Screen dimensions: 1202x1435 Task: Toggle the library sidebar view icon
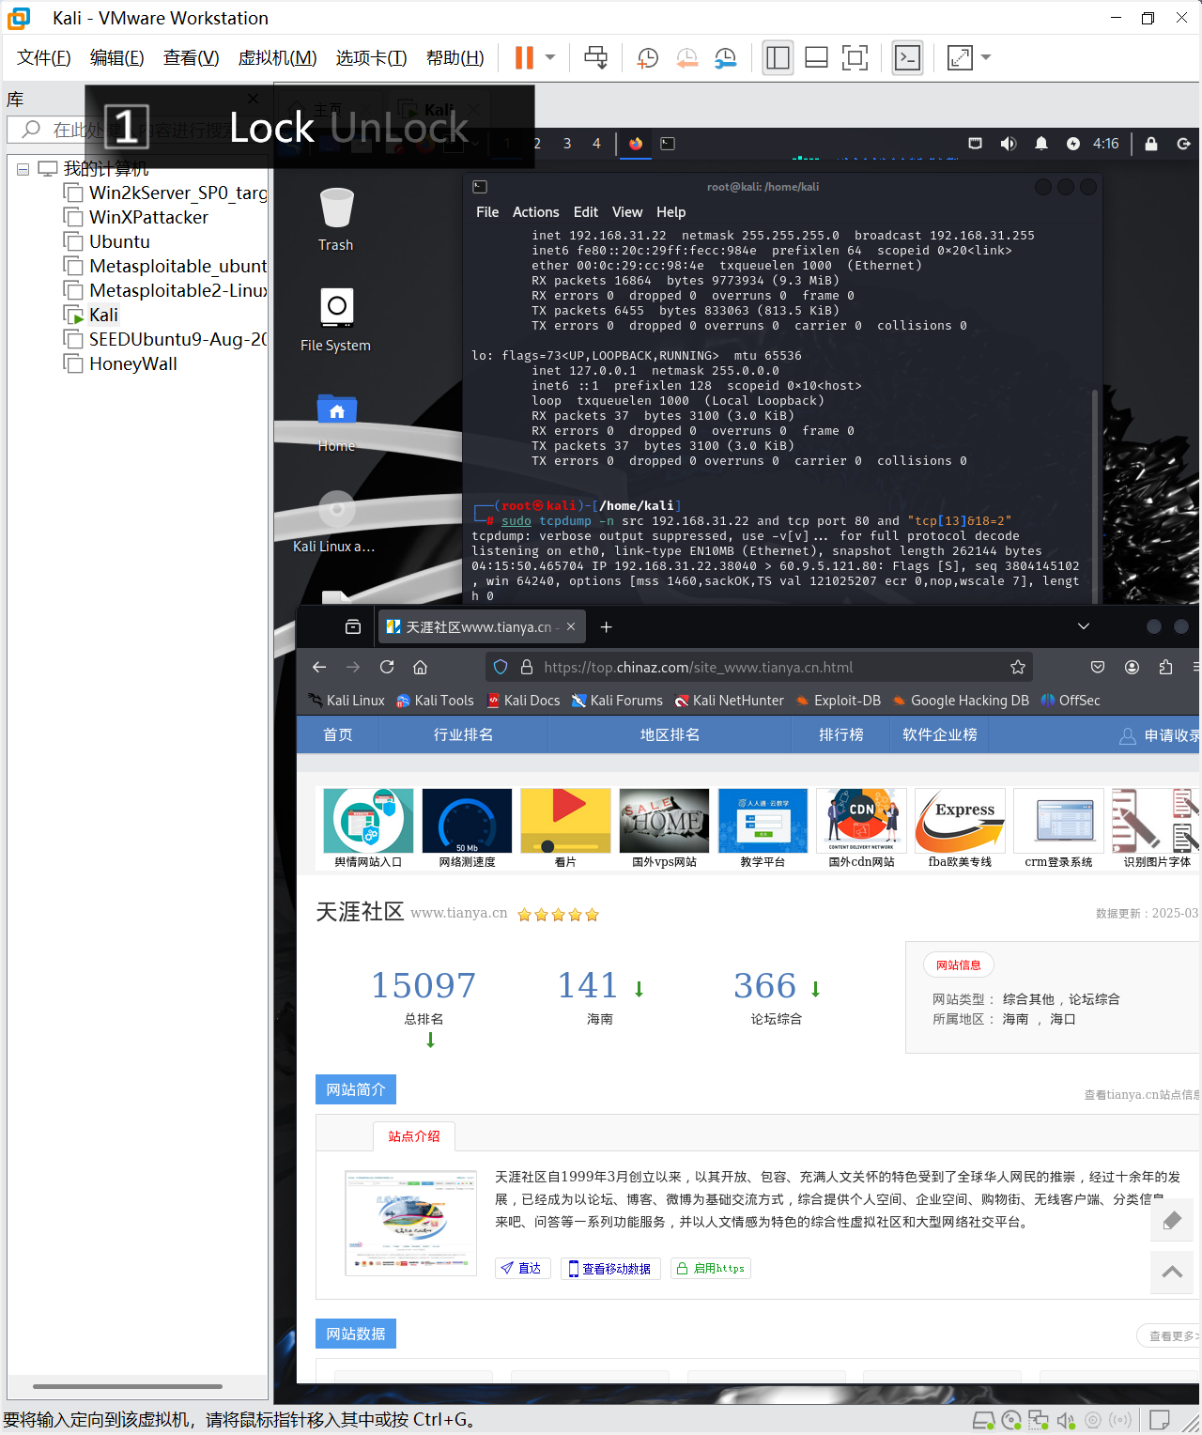778,57
